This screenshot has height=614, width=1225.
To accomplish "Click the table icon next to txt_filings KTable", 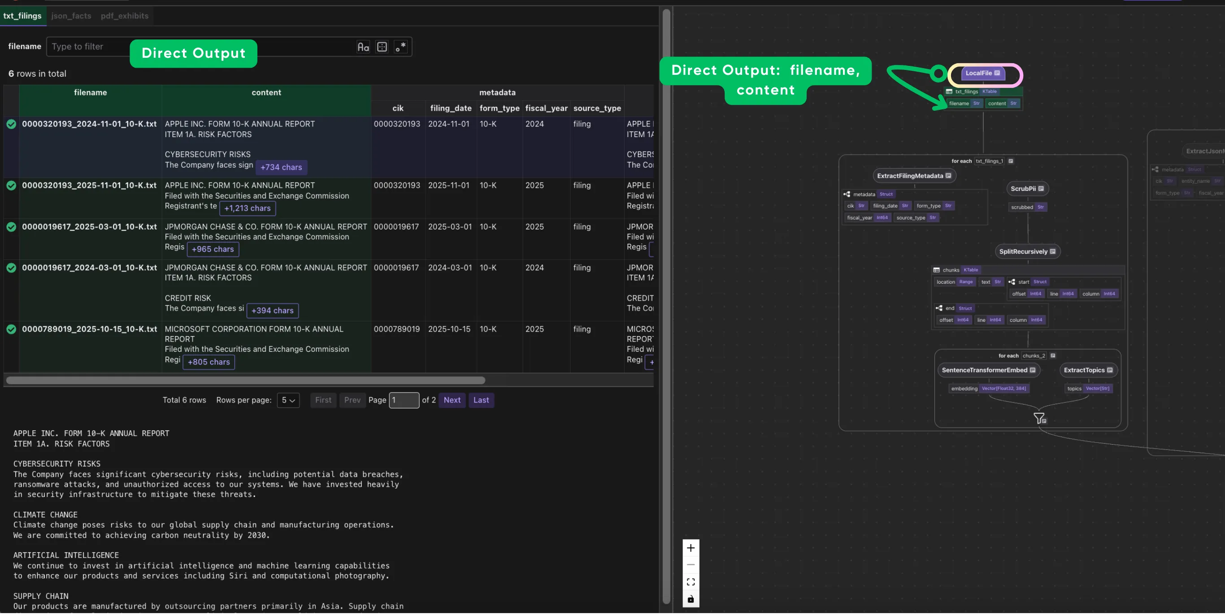I will [949, 92].
